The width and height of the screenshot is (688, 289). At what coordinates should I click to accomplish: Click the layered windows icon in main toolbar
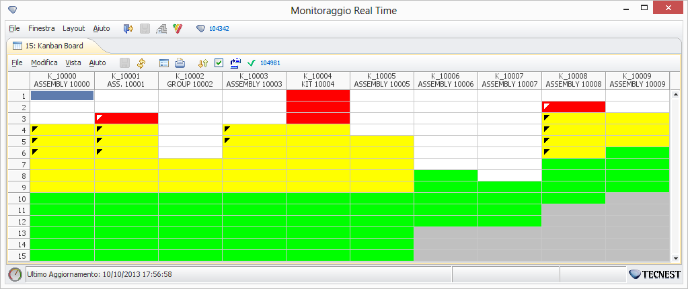[x=161, y=29]
